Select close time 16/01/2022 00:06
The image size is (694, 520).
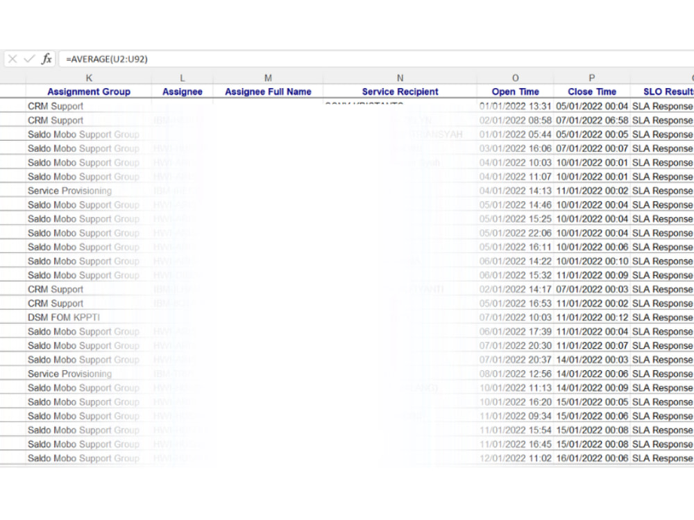(592, 458)
